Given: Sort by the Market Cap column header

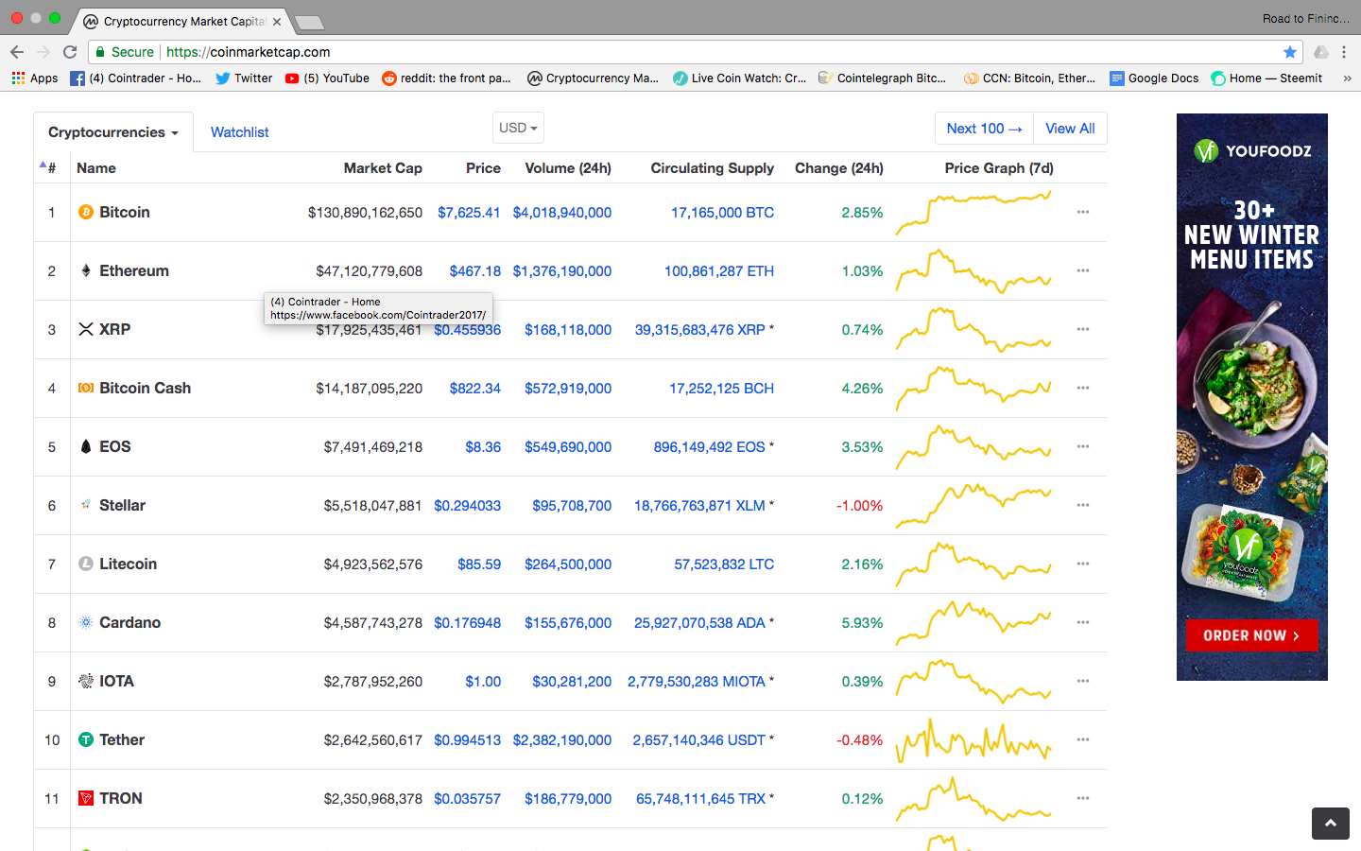Looking at the screenshot, I should (382, 168).
